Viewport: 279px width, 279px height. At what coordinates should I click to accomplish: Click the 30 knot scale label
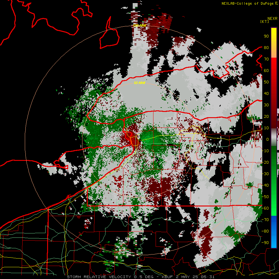pyautogui.click(x=266, y=105)
